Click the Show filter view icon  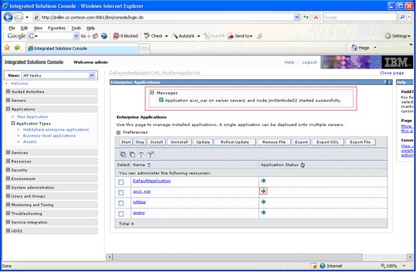141,154
